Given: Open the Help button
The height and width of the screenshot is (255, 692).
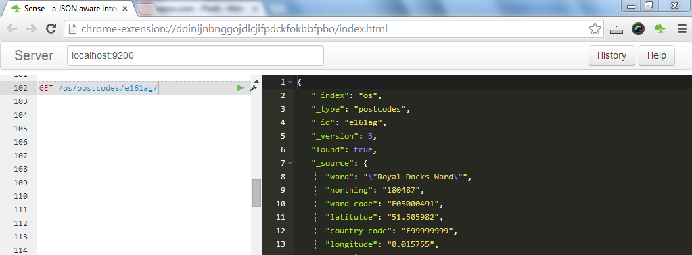Looking at the screenshot, I should pyautogui.click(x=656, y=56).
